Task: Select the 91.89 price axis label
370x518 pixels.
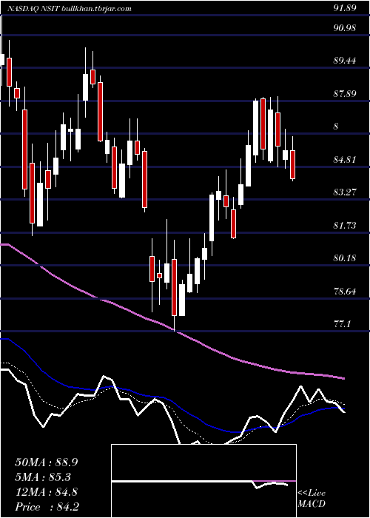Action: (345, 9)
